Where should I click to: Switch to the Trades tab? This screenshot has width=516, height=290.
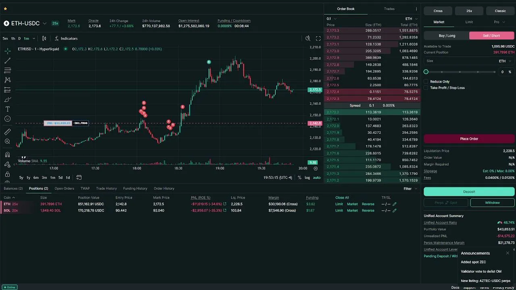pos(389,9)
